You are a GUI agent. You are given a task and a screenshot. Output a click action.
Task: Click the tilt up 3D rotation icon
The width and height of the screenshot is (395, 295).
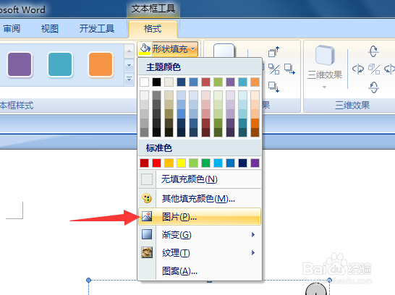pyautogui.click(x=373, y=51)
